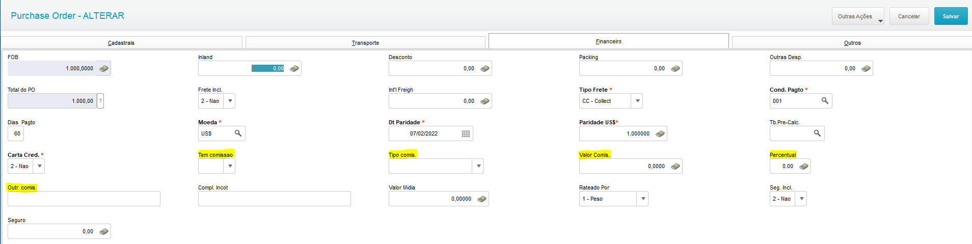
Task: Expand the Frete Incl. dropdown
Action: tap(230, 101)
